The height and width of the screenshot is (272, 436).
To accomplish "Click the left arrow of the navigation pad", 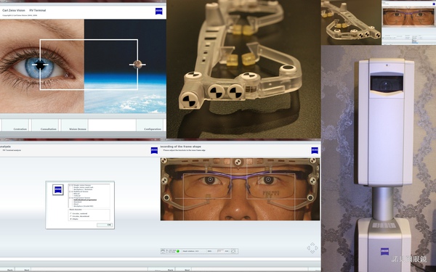I will (x=309, y=248).
